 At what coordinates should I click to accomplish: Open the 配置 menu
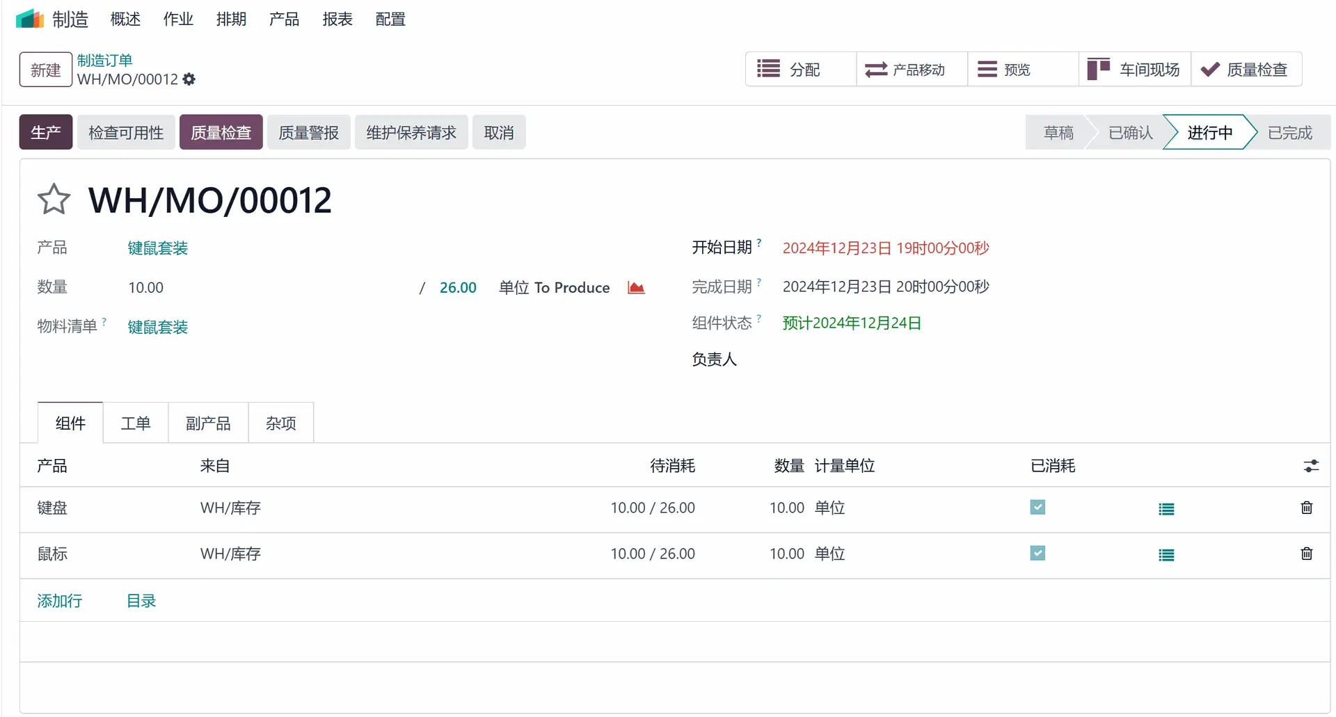[390, 19]
